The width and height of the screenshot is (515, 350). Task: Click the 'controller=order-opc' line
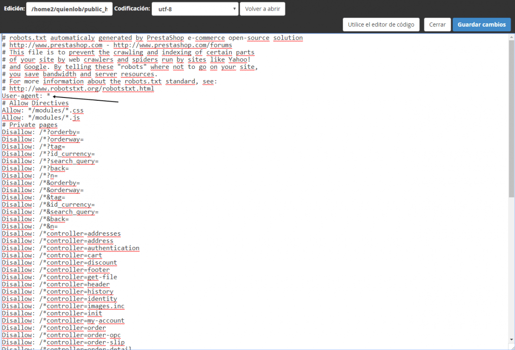(x=61, y=335)
